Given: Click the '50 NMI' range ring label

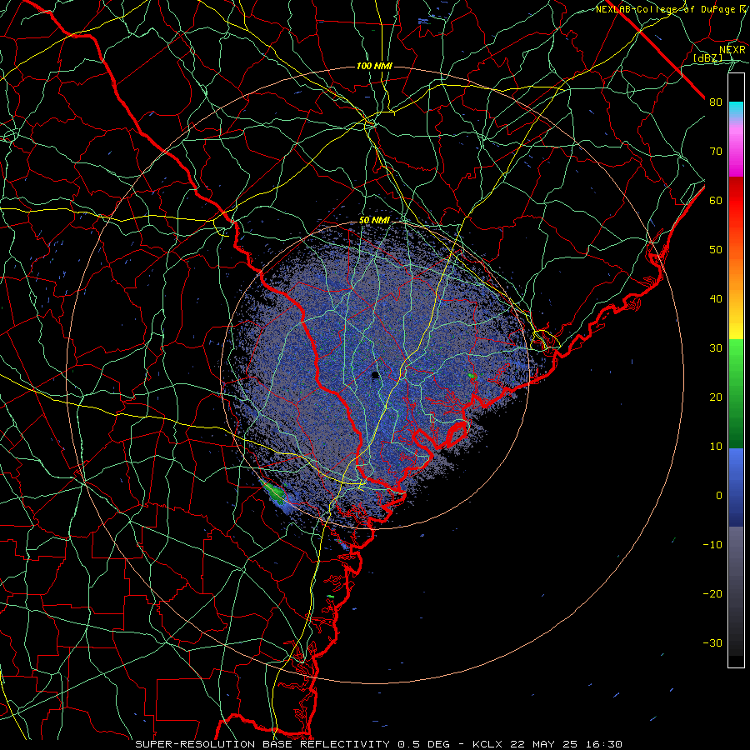Looking at the screenshot, I should [x=374, y=220].
